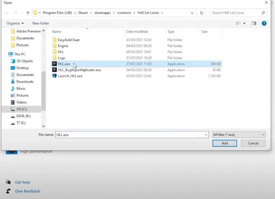Sort by the Name column header
The image size is (275, 199).
[x=56, y=32]
